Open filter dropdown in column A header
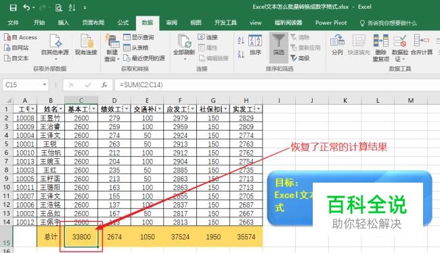 [x=33, y=109]
